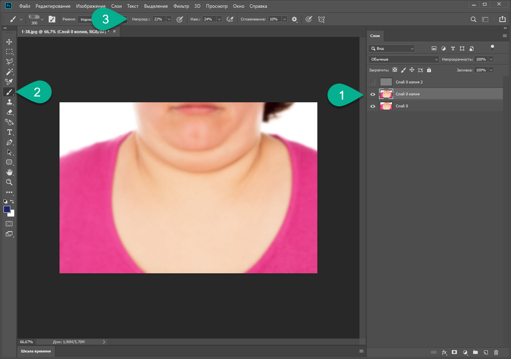Open the 'Фильтр' menu
The height and width of the screenshot is (359, 511).
[181, 6]
